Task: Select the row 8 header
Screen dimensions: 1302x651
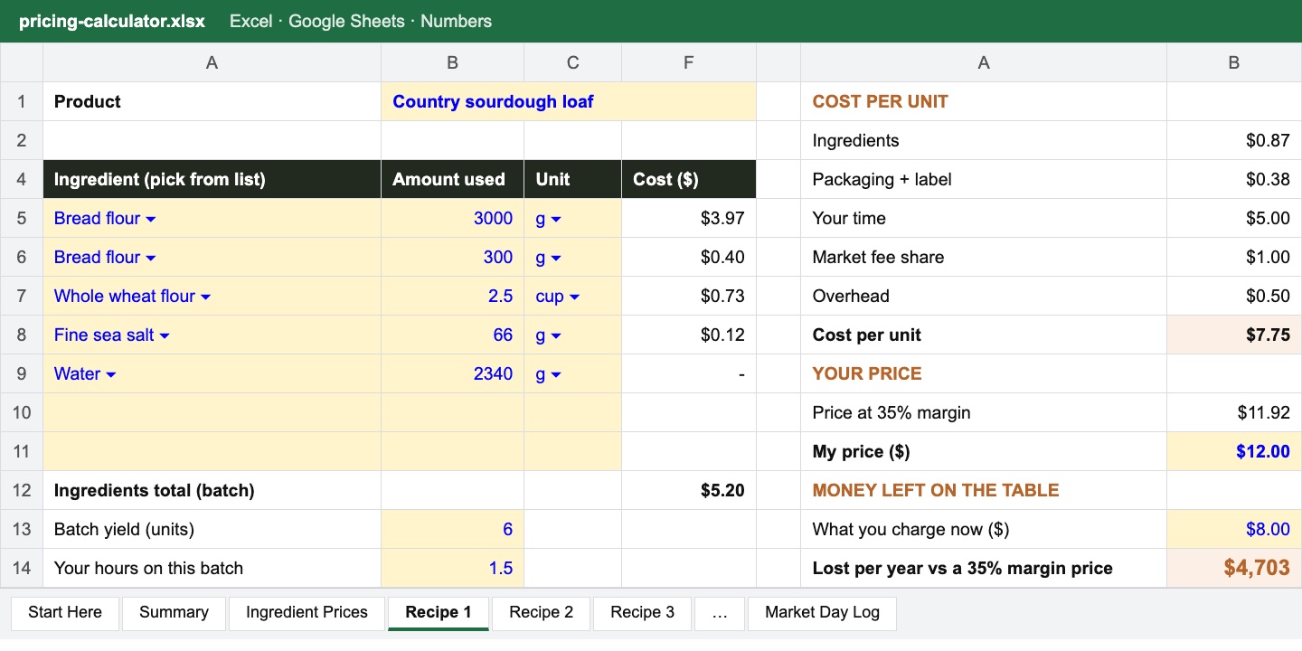Action: coord(22,335)
